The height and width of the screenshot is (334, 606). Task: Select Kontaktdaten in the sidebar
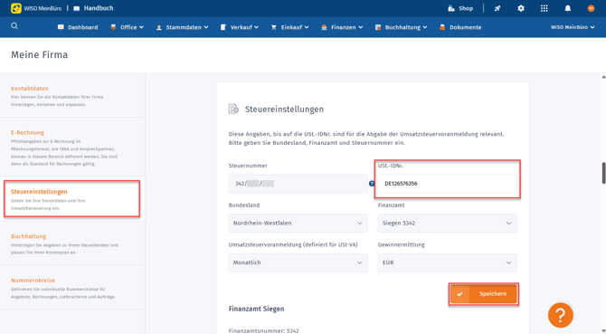(x=29, y=88)
